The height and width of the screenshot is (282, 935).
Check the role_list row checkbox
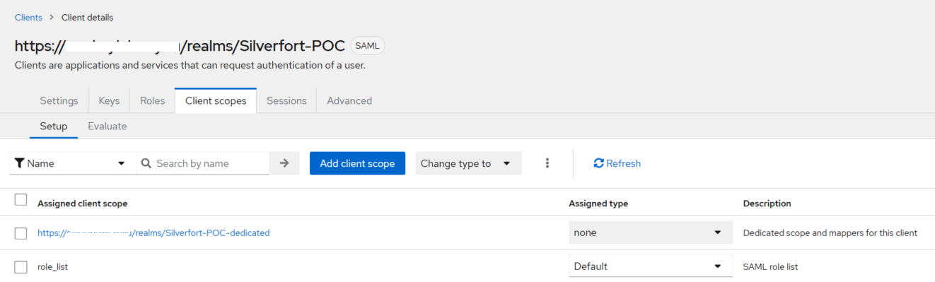pyautogui.click(x=21, y=266)
